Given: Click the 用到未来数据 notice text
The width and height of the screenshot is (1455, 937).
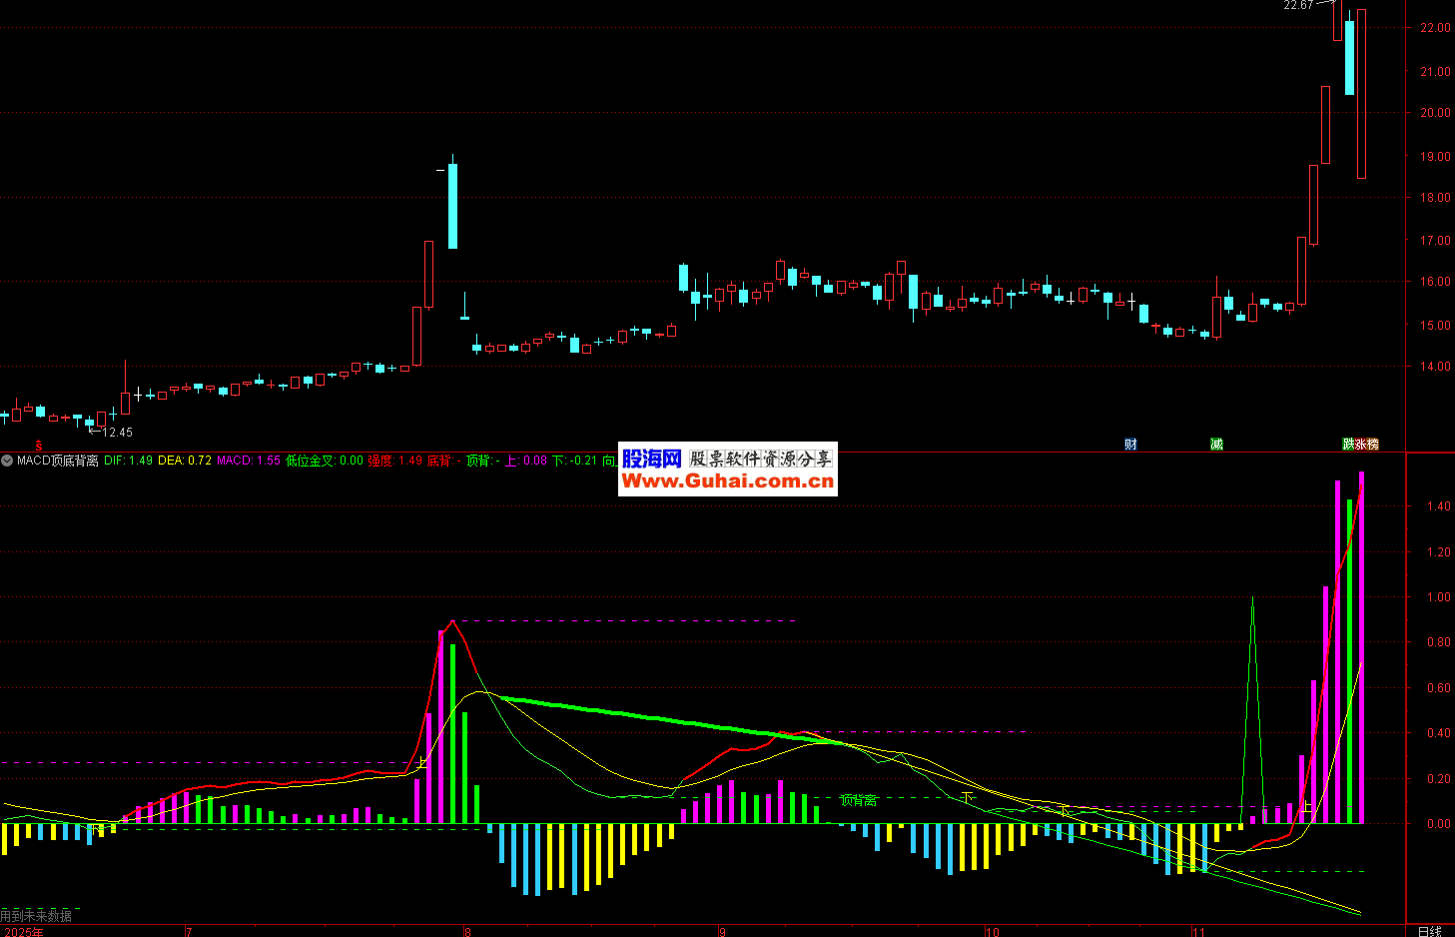Looking at the screenshot, I should [36, 915].
